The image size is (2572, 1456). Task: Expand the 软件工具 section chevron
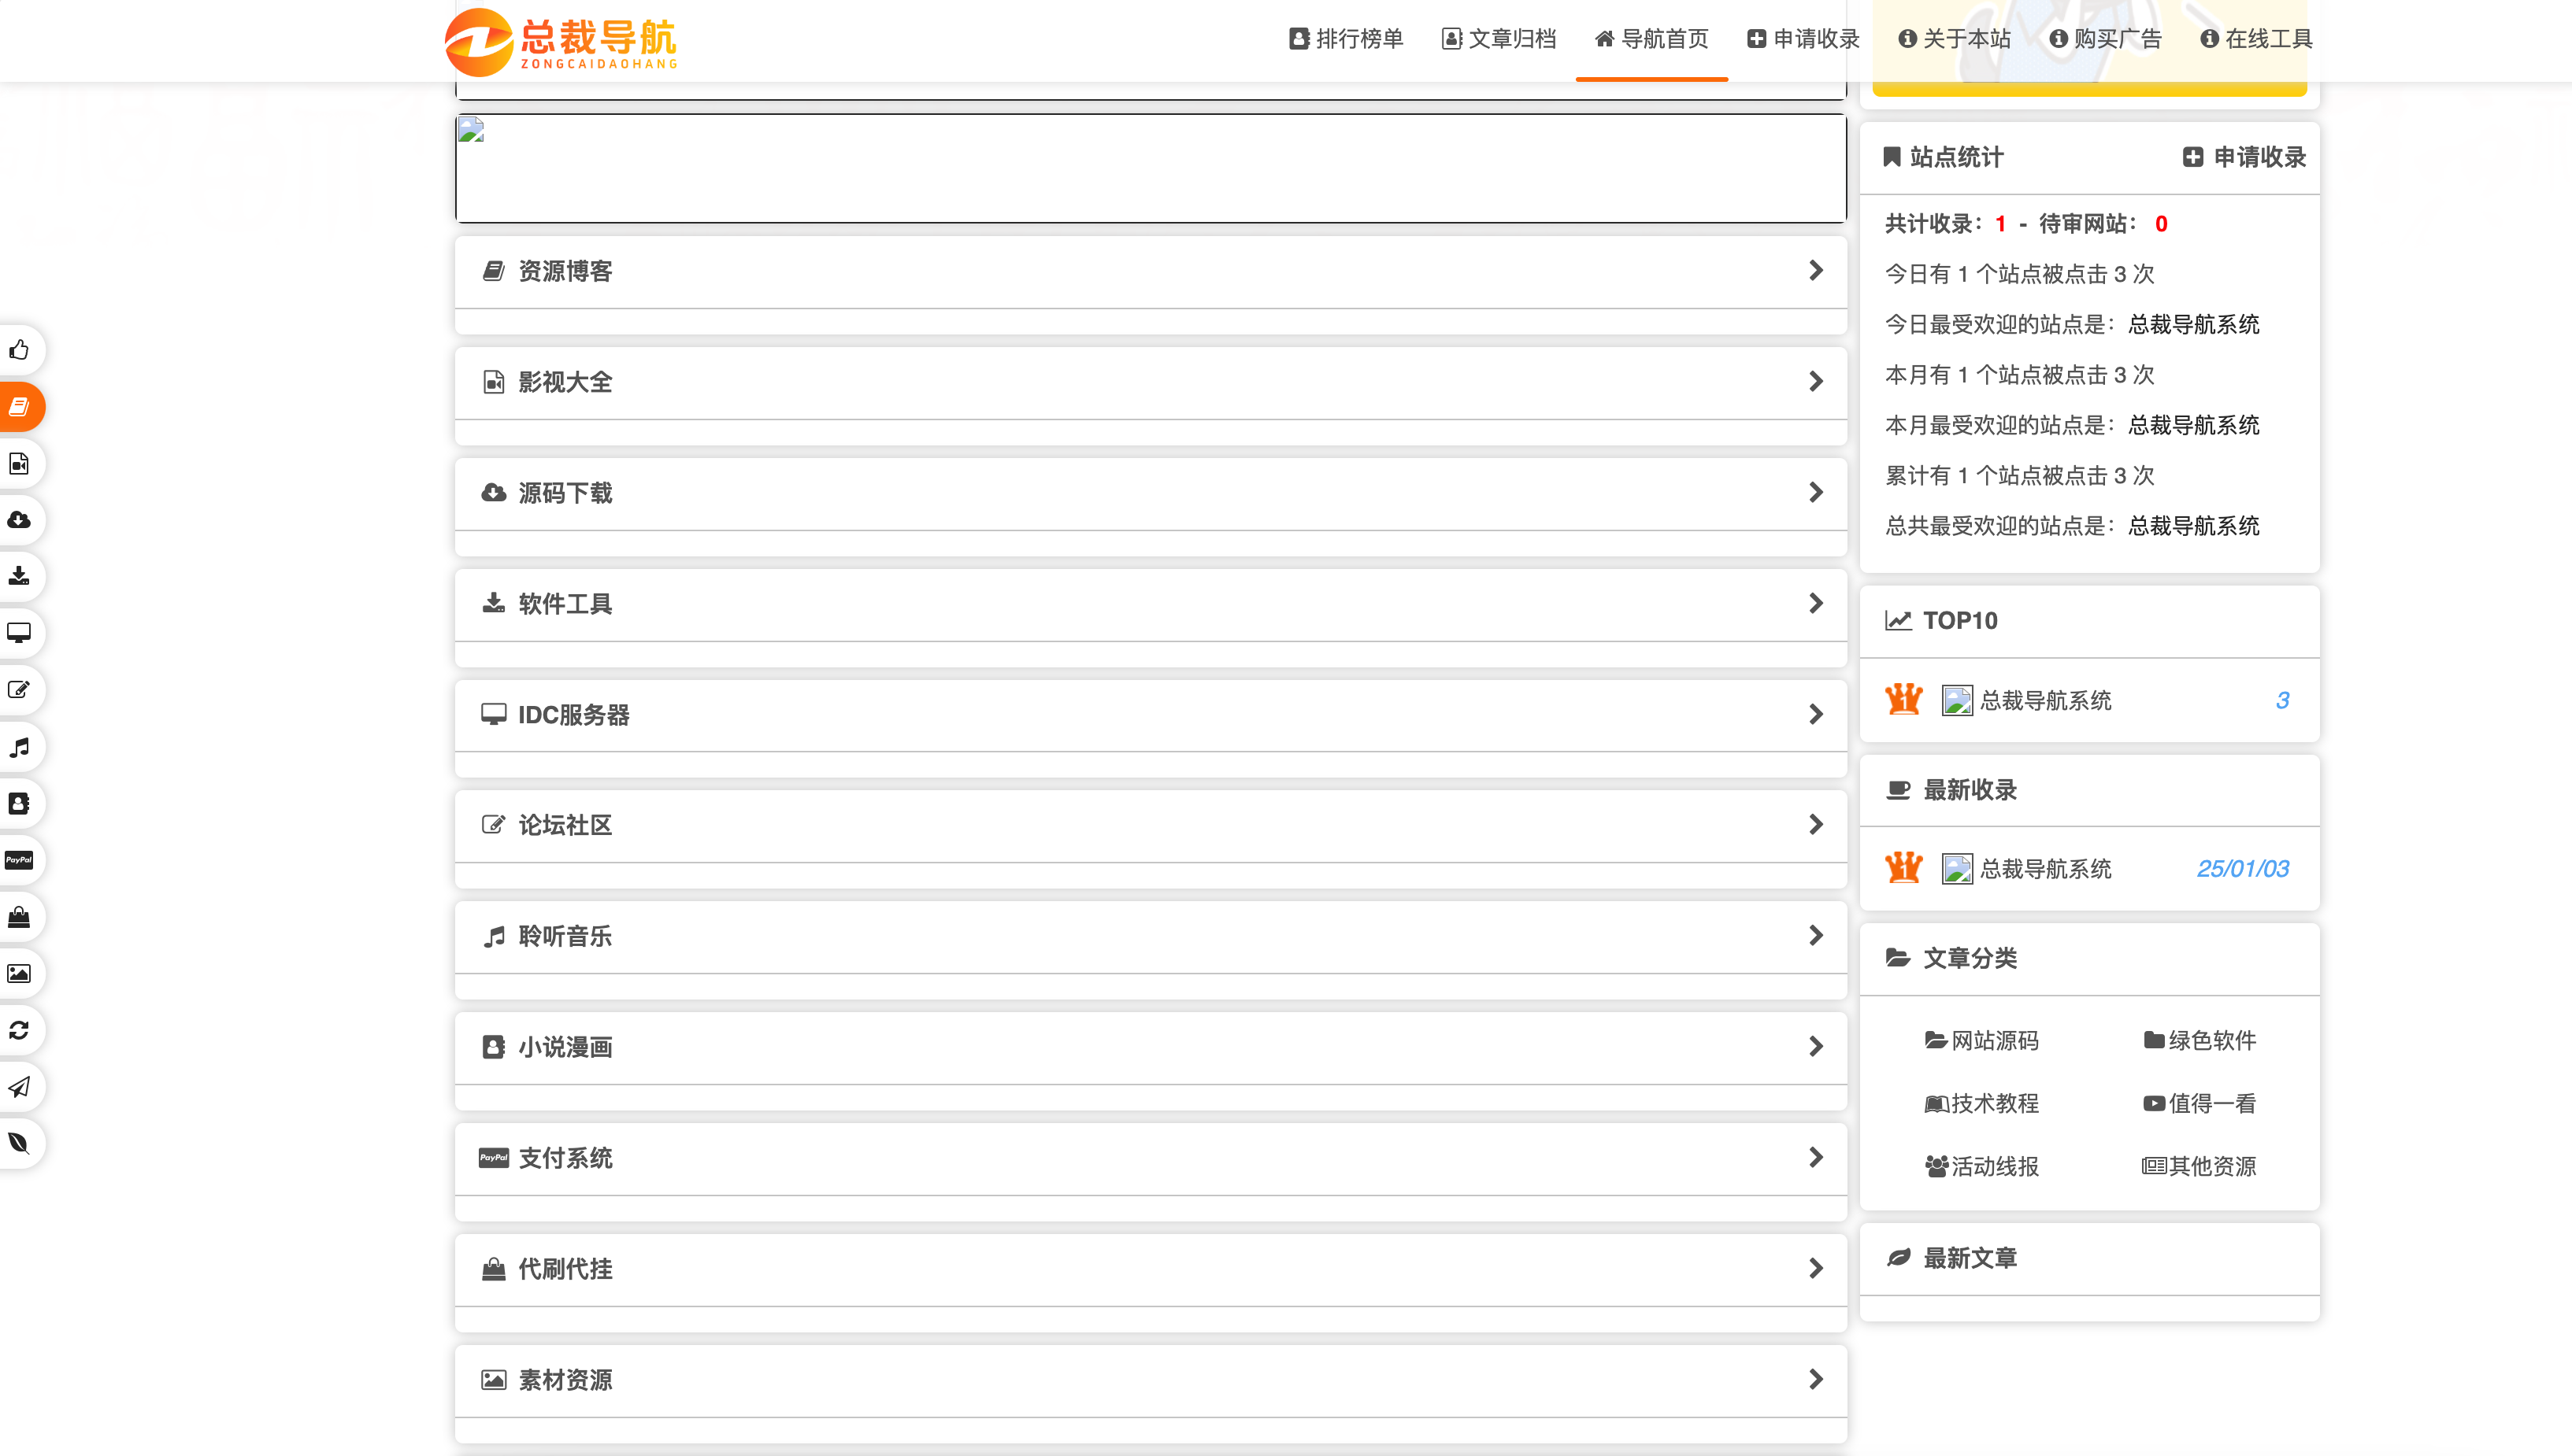coord(1816,603)
